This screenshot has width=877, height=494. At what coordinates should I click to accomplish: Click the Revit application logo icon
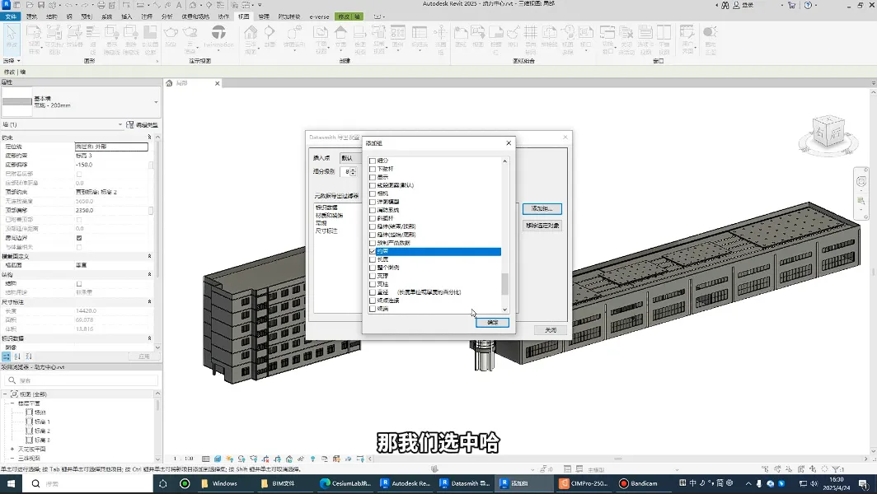coord(5,4)
